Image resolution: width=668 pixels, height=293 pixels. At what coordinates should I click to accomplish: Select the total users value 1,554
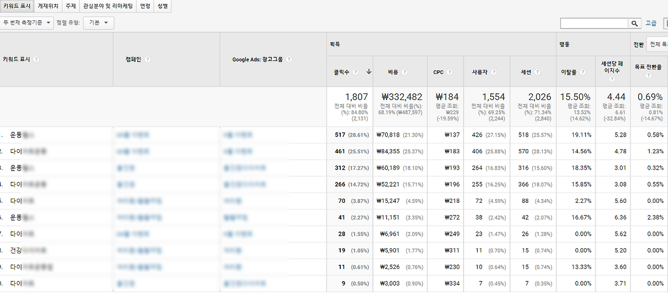[494, 97]
